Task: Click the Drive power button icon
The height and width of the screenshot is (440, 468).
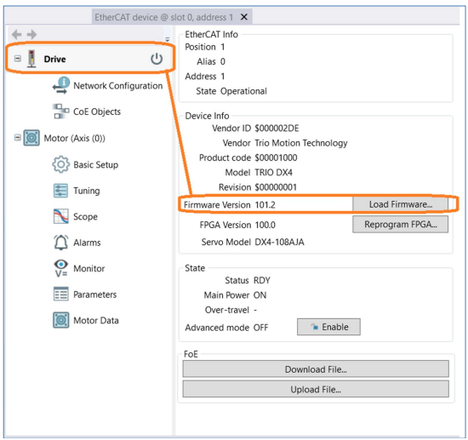Action: [157, 59]
